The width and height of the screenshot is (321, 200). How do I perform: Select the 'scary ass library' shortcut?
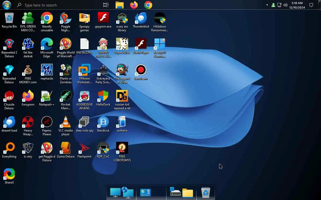[x=122, y=22]
